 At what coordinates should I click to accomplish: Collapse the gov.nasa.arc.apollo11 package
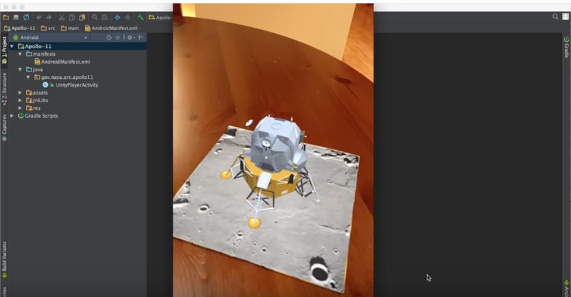coord(28,77)
